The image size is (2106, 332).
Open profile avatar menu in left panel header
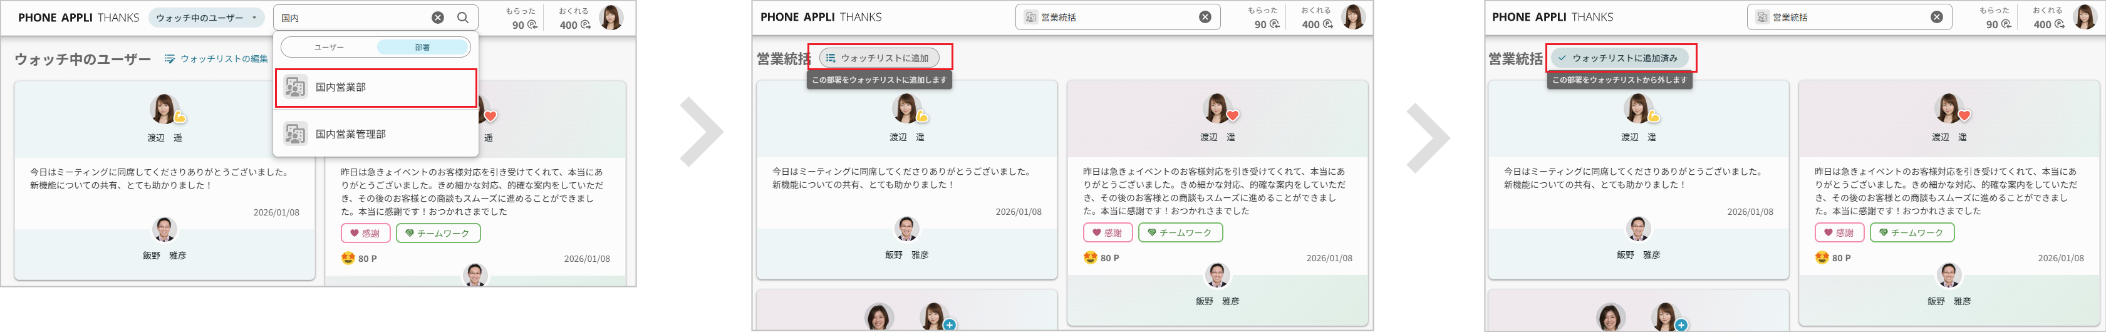click(611, 17)
